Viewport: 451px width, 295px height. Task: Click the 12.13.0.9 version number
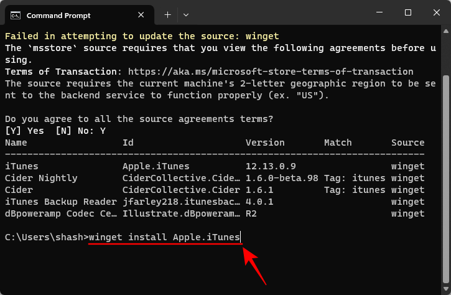[271, 166]
